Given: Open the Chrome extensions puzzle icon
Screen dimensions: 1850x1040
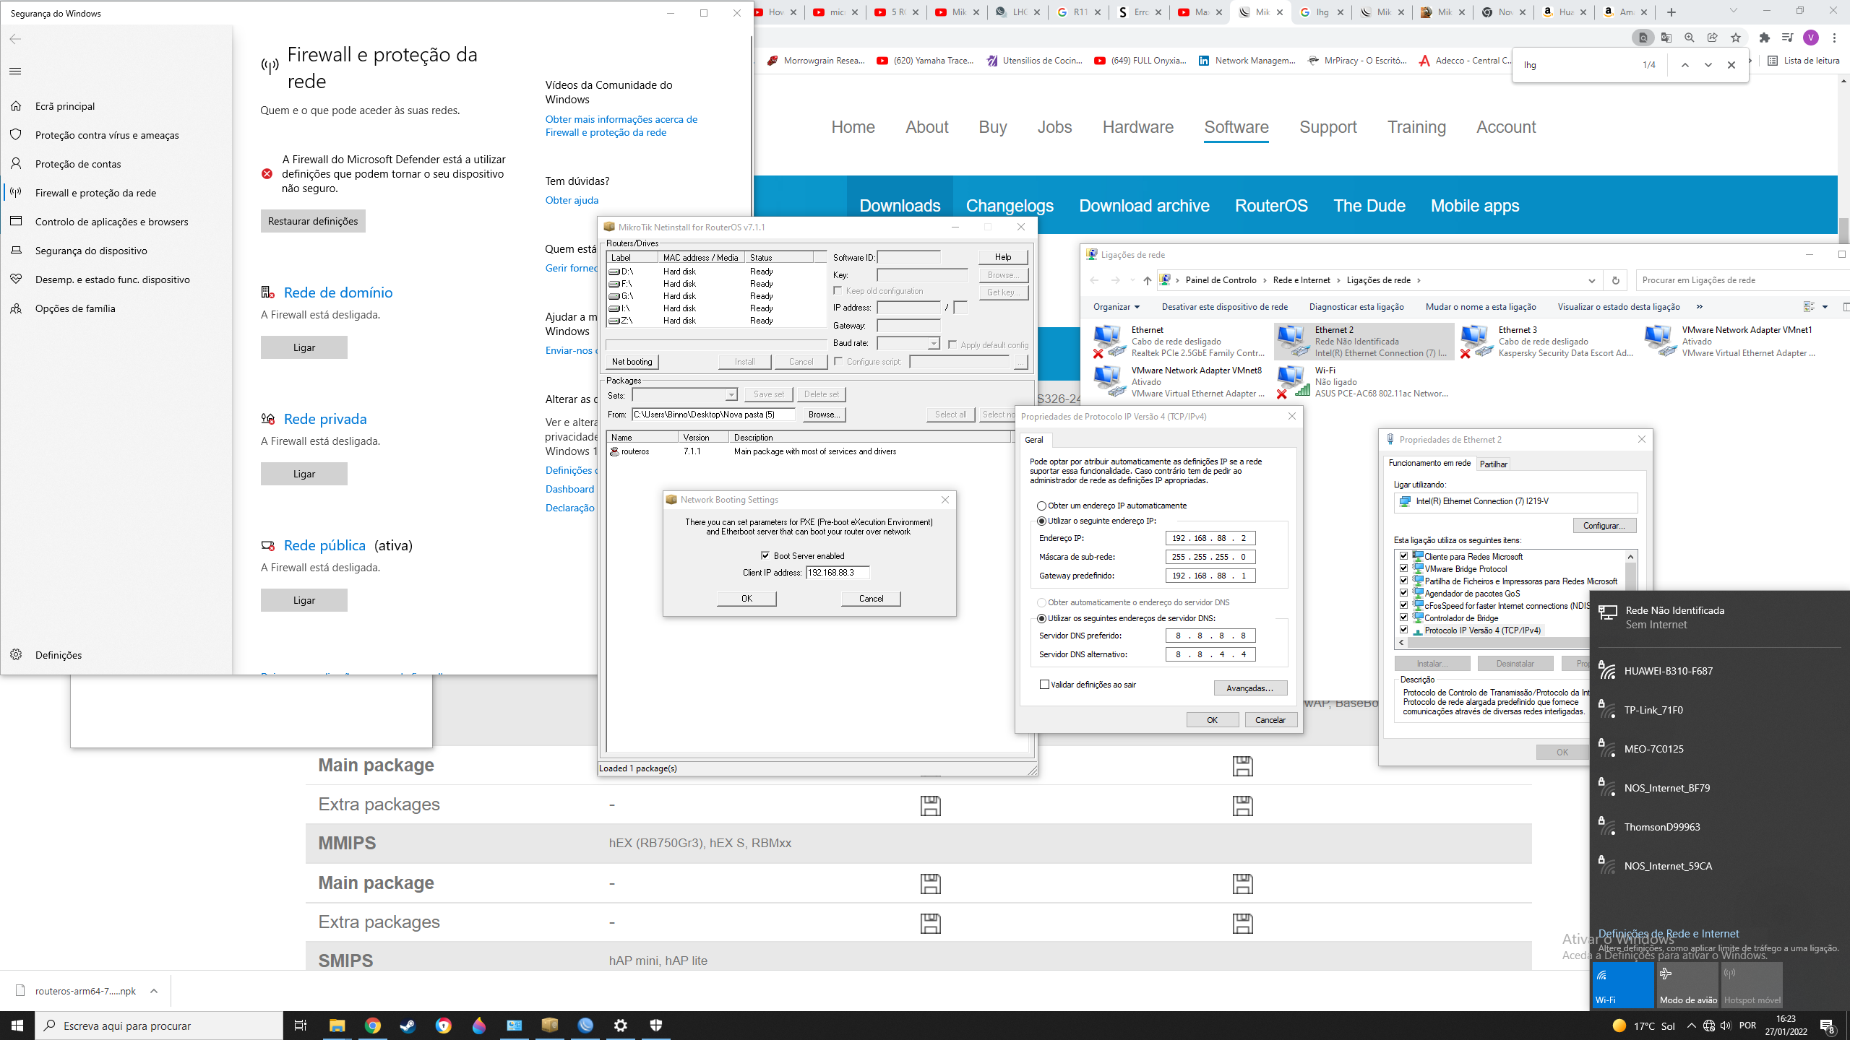Looking at the screenshot, I should click(x=1764, y=38).
